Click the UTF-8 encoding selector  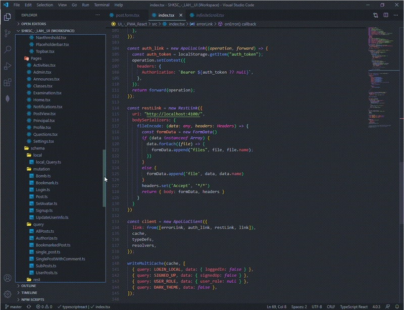317,306
